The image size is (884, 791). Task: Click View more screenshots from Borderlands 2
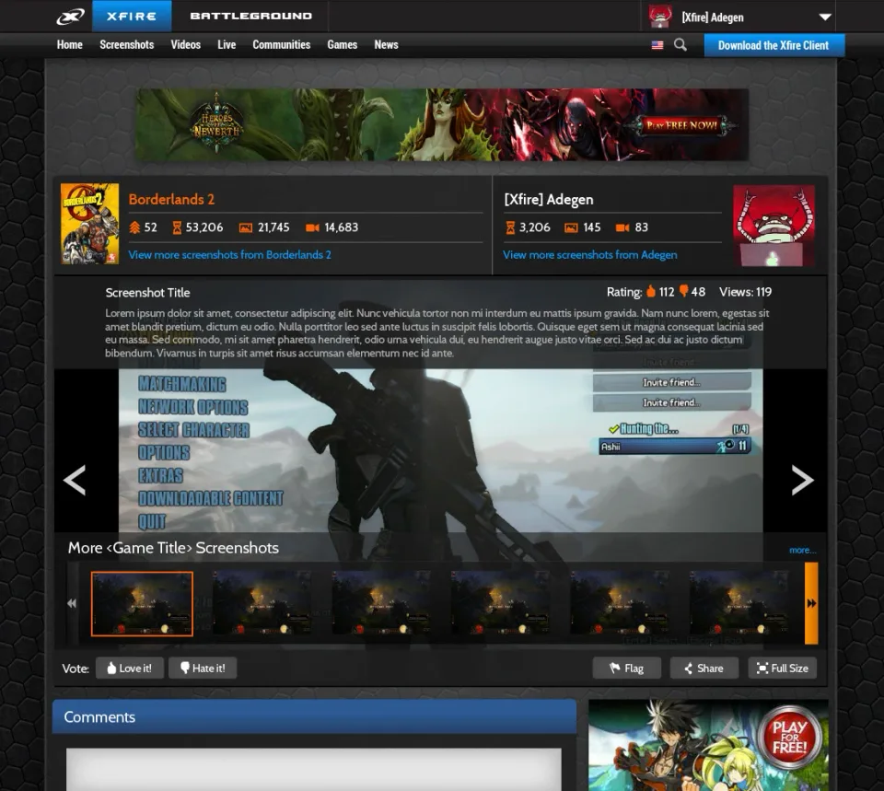[229, 255]
